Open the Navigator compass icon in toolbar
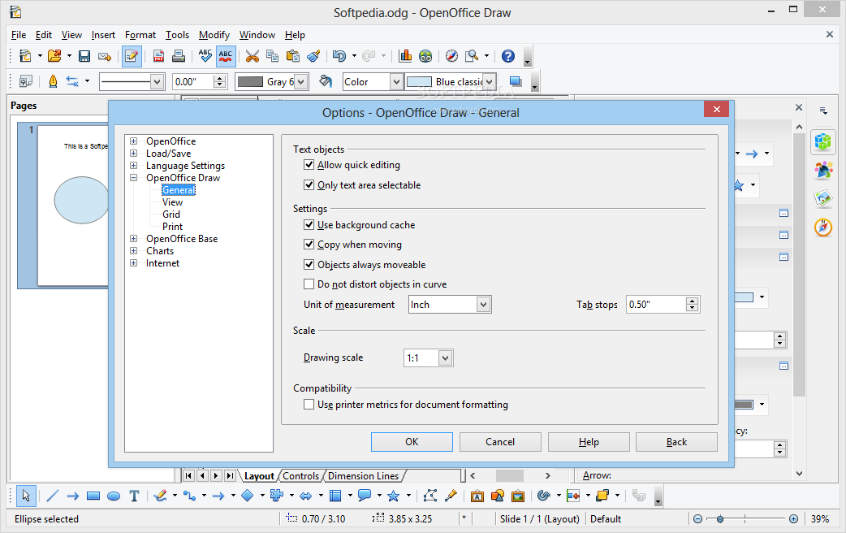The height and width of the screenshot is (533, 846). pyautogui.click(x=451, y=56)
